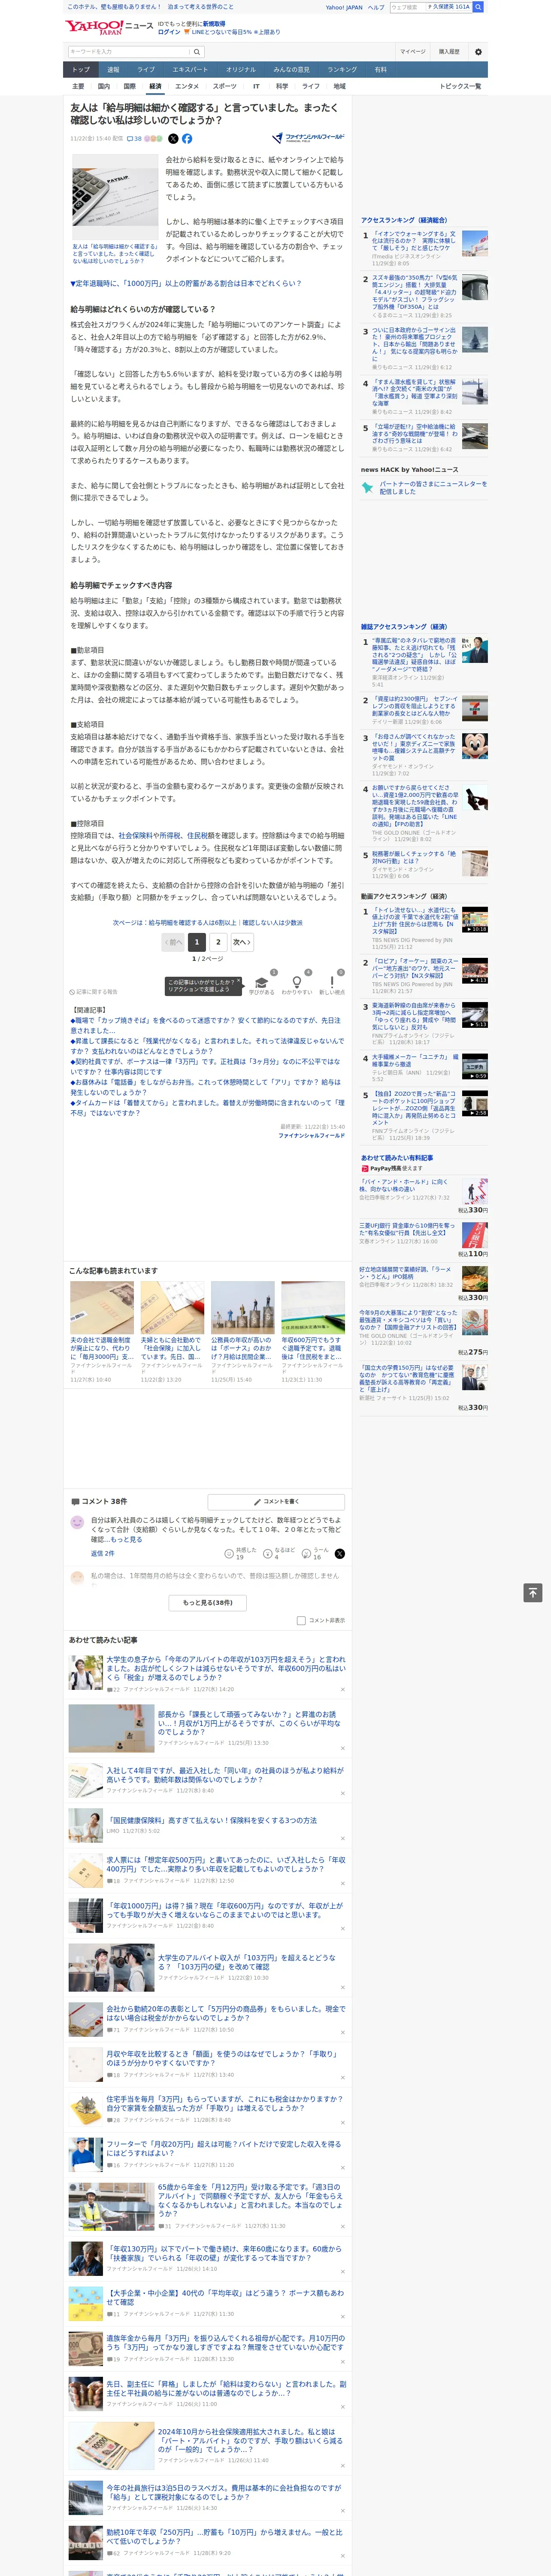
Task: Click the keyword search magnifier icon
Action: pyautogui.click(x=197, y=52)
